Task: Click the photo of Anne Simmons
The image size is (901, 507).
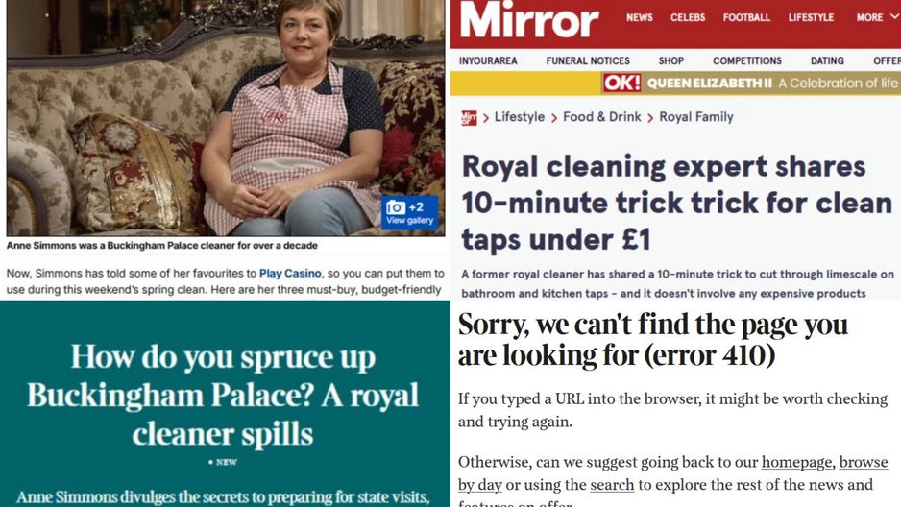Action: pos(225,118)
